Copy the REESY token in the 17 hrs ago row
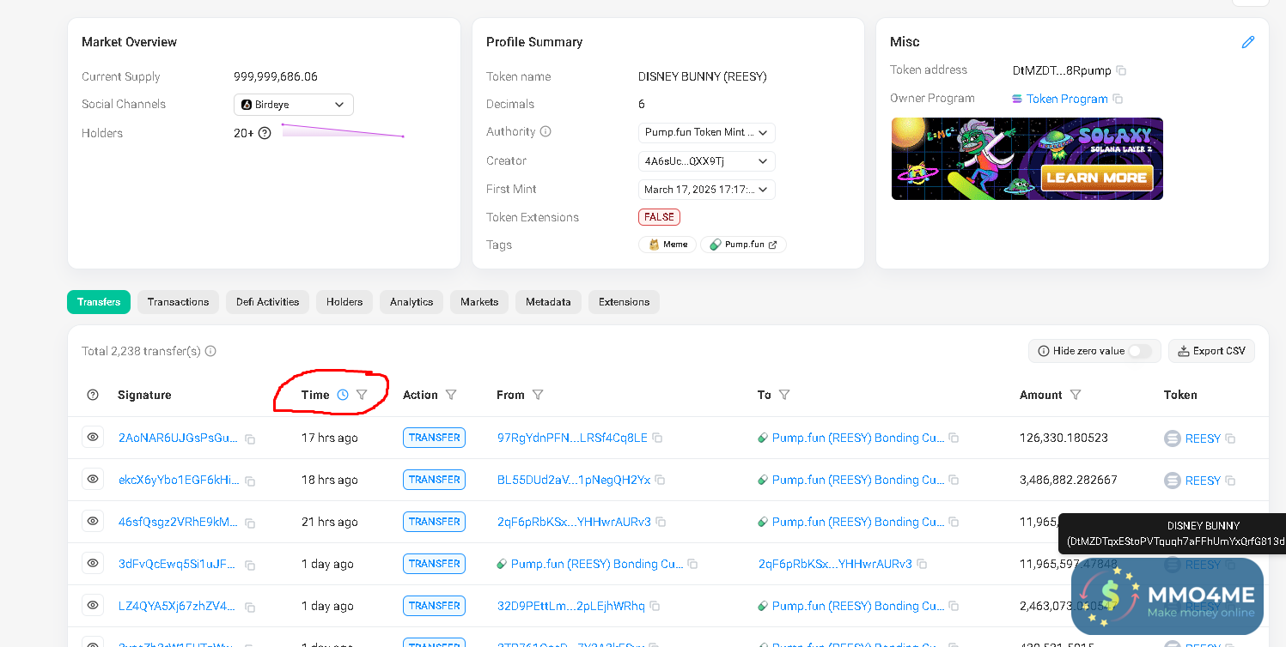Screen dimensions: 1286x647 (1230, 438)
